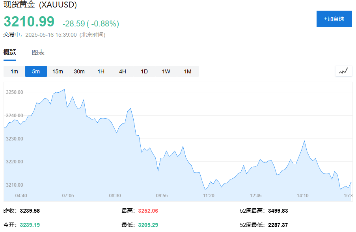The height and width of the screenshot is (232, 356).
Task: Set chart interval to 30m
Action: [x=79, y=71]
